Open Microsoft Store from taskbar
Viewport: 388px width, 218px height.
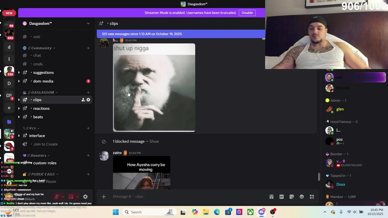228,212
